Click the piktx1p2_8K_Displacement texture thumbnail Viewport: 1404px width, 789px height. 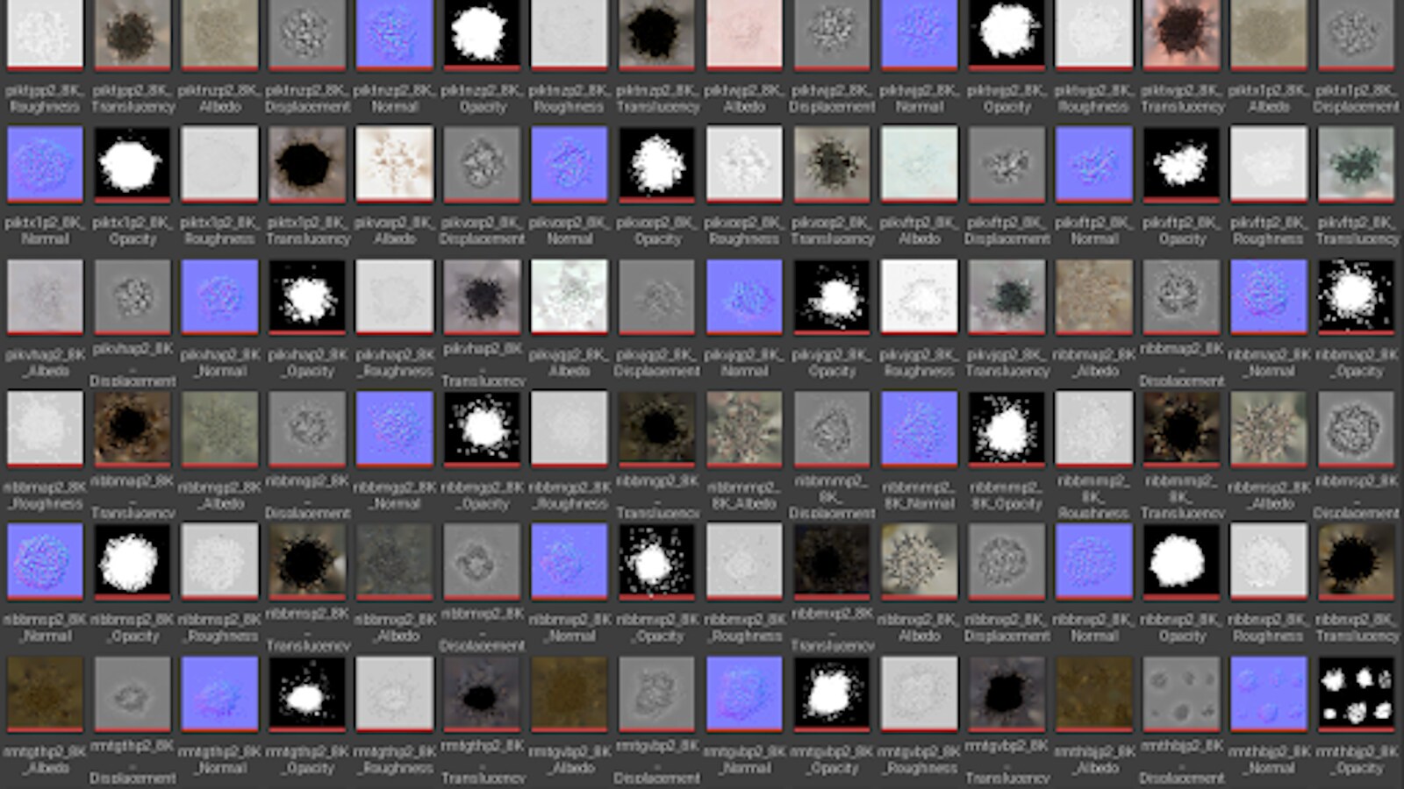(x=1356, y=33)
